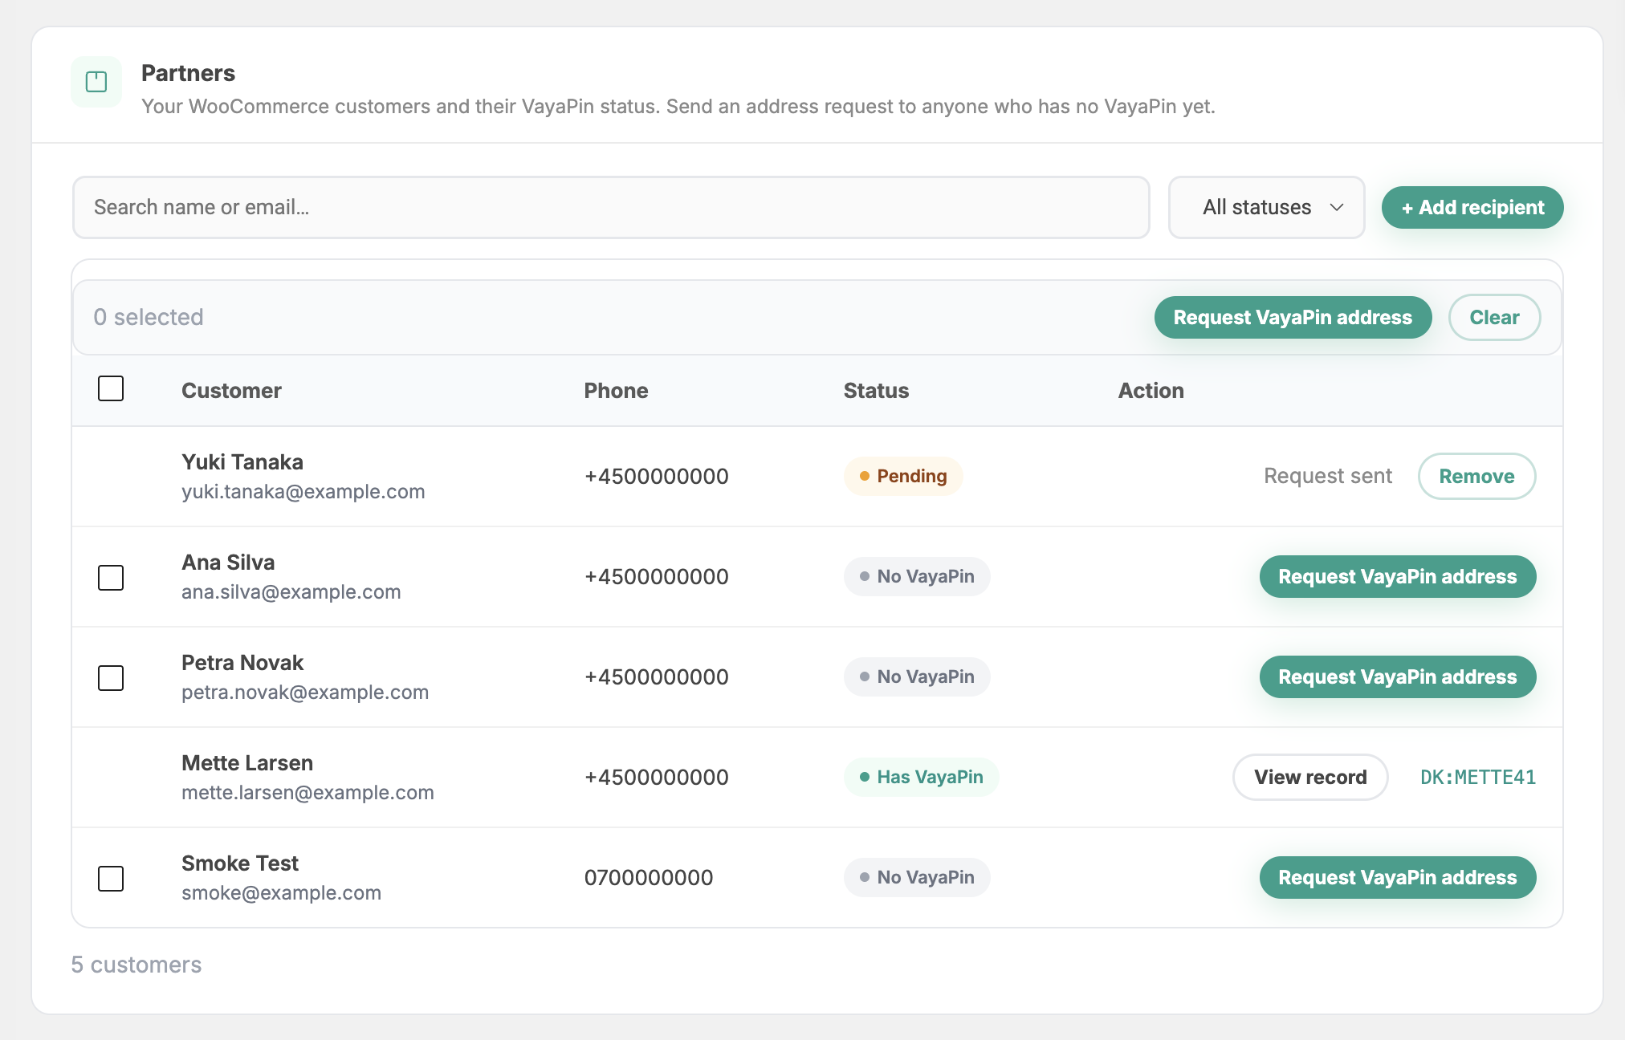The height and width of the screenshot is (1040, 1625).
Task: Click the DK:METTE41 VayaPin code
Action: click(1477, 777)
